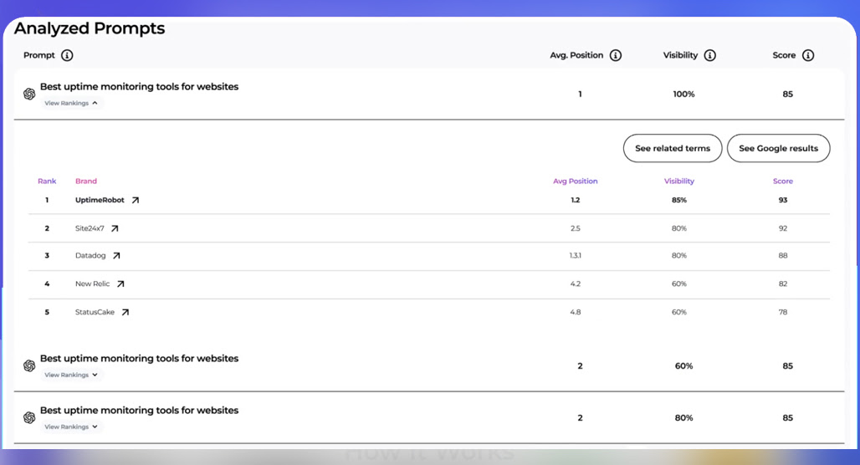Click the See related terms button
This screenshot has width=860, height=465.
click(x=673, y=148)
